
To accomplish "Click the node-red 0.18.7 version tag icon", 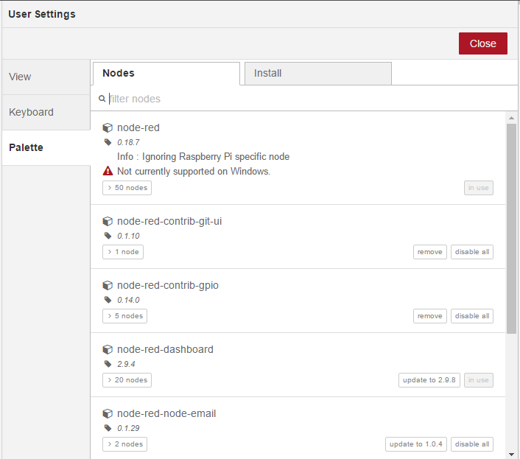I will 108,142.
